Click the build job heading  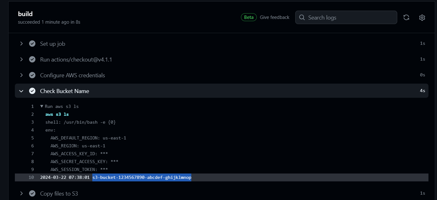pyautogui.click(x=25, y=14)
